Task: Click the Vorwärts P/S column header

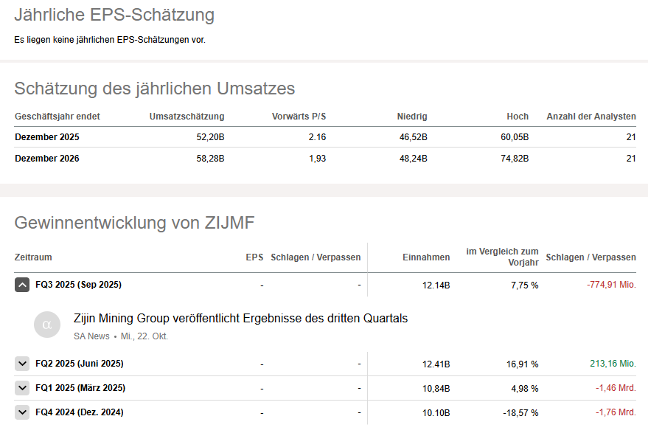Action: 299,117
